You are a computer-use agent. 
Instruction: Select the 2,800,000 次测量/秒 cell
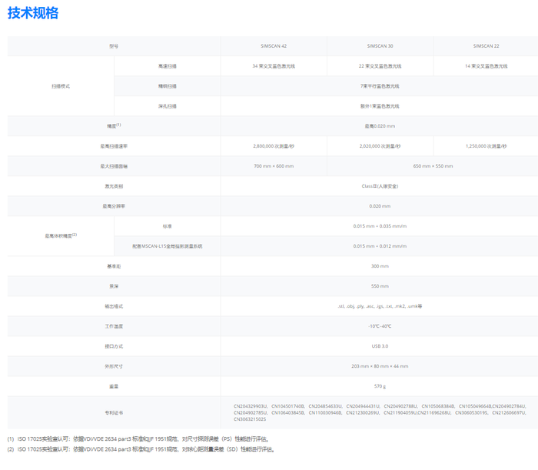coord(274,146)
